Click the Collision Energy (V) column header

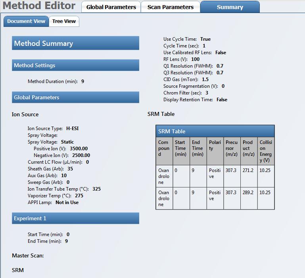click(x=265, y=151)
